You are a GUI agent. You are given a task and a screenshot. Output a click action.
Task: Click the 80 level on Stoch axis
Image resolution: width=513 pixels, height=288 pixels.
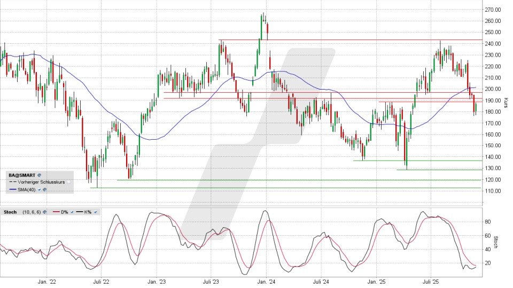coord(488,221)
